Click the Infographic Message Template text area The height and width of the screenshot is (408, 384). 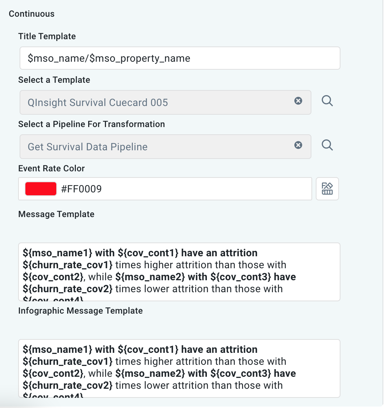pyautogui.click(x=179, y=368)
